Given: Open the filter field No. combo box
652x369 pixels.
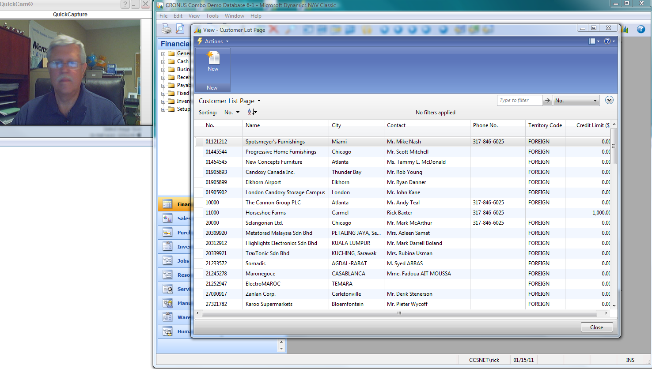Looking at the screenshot, I should pyautogui.click(x=576, y=101).
